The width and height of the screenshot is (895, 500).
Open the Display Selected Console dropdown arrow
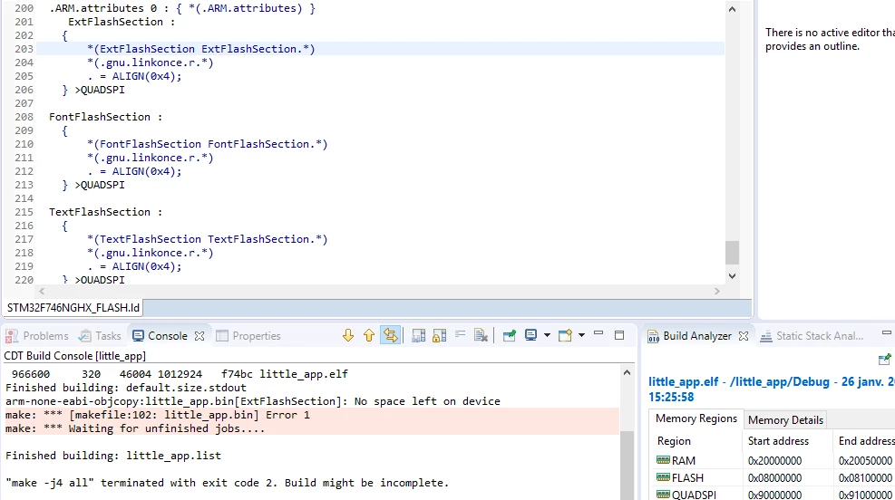pyautogui.click(x=547, y=335)
